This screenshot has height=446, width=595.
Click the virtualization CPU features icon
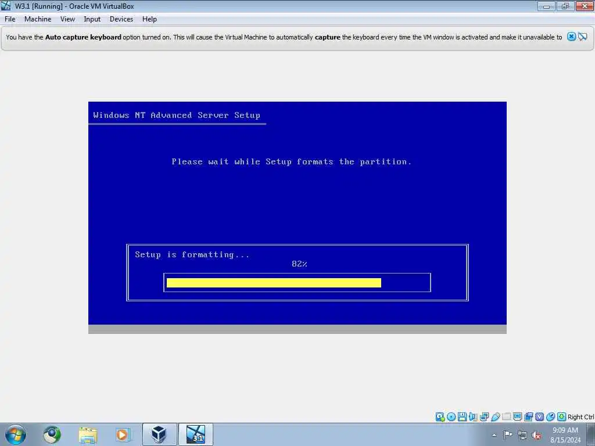coord(539,417)
